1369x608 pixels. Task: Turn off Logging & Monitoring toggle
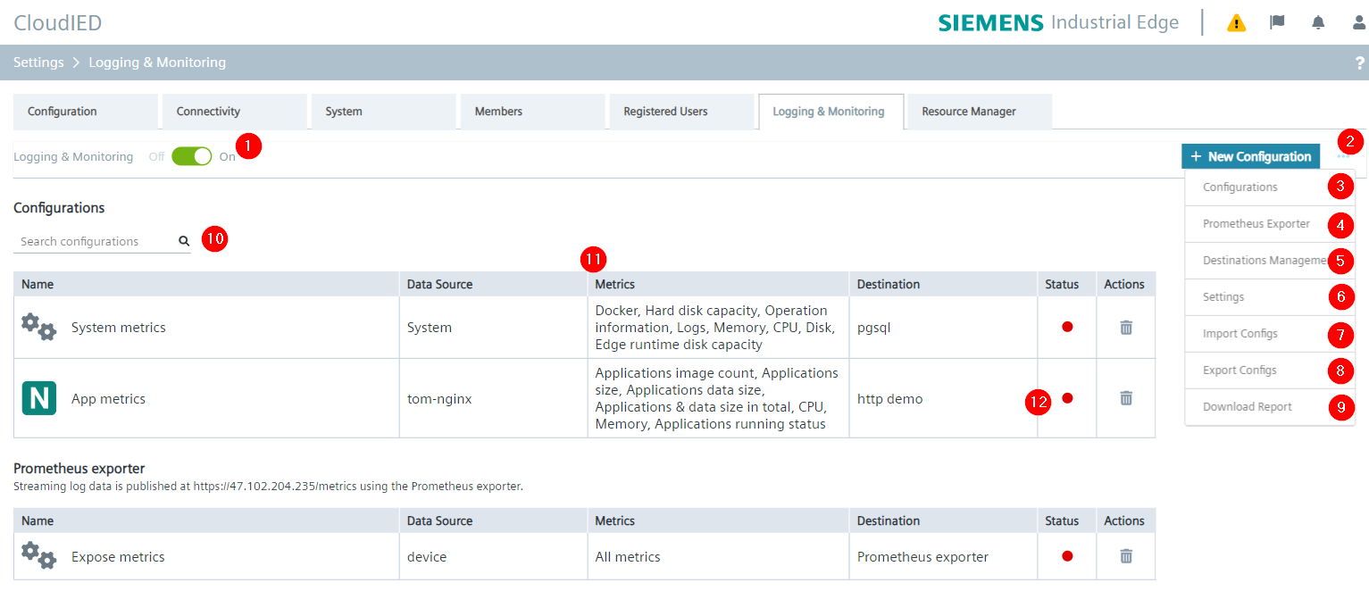[x=191, y=156]
